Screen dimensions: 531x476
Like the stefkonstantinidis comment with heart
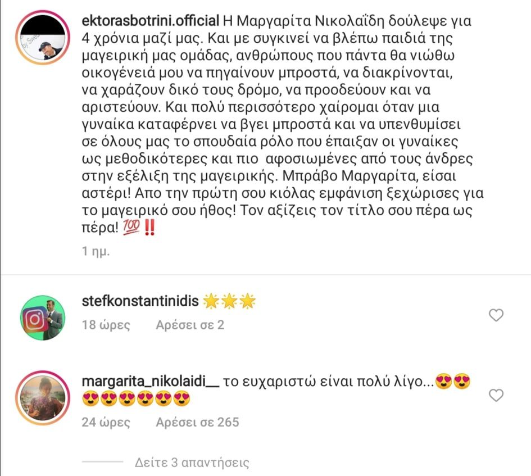pyautogui.click(x=496, y=315)
